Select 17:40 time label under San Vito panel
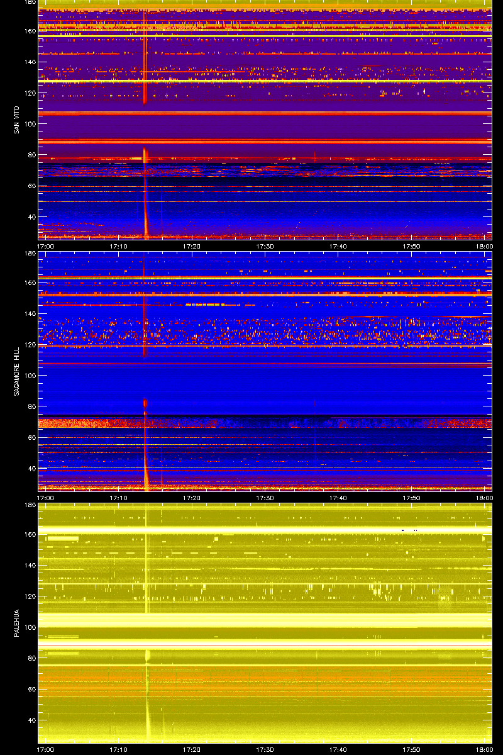This screenshot has height=755, width=503. (x=339, y=246)
